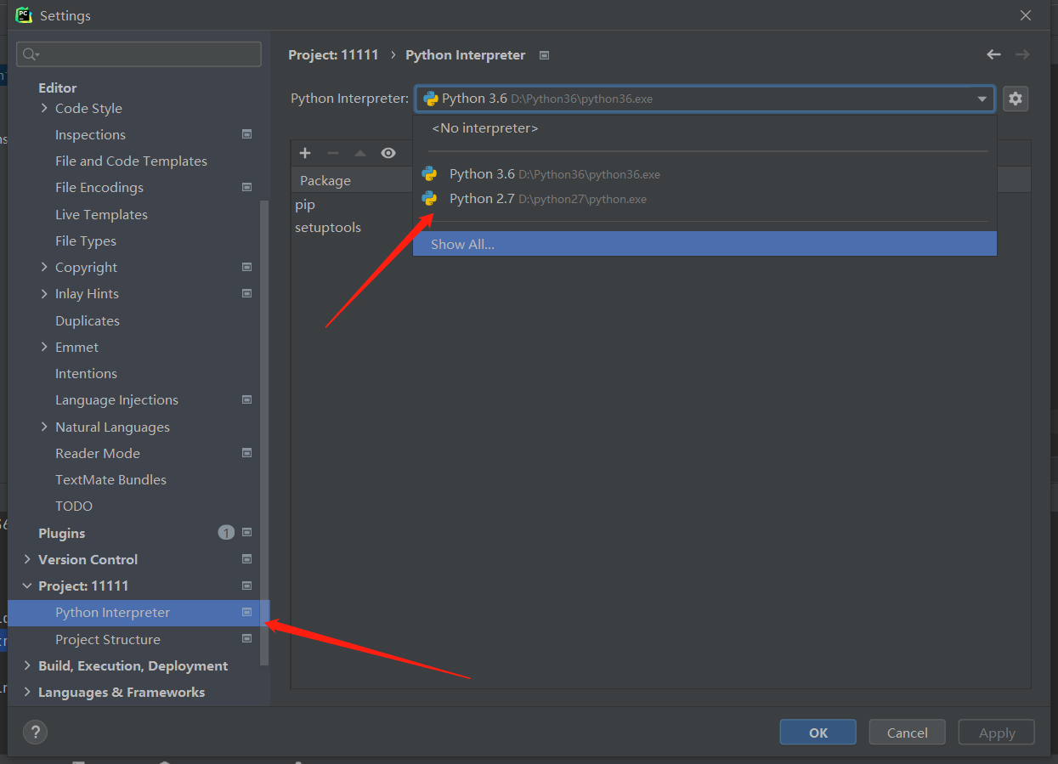Click the Project: 11111 breadcrumb
The width and height of the screenshot is (1058, 764).
(333, 55)
